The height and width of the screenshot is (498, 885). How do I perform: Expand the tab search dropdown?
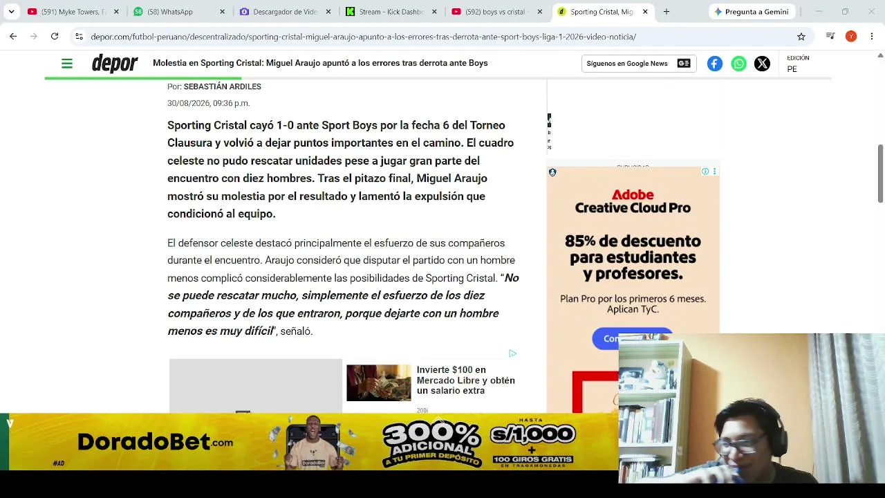[11, 12]
